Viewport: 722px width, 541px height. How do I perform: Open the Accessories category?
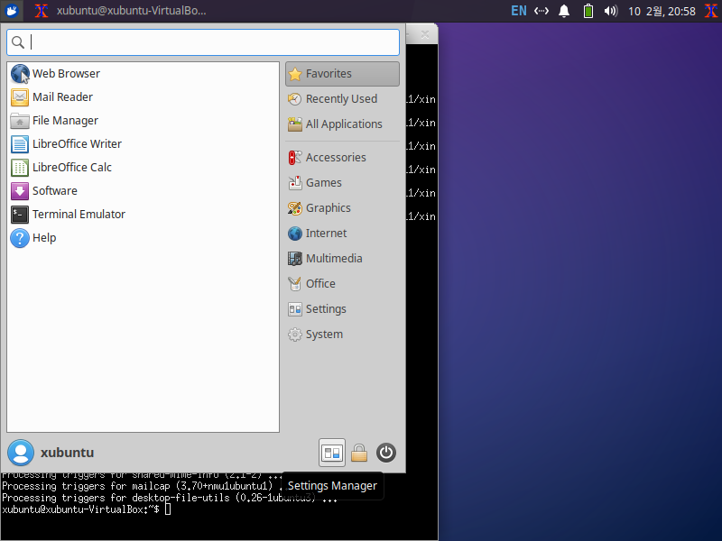coord(342,157)
